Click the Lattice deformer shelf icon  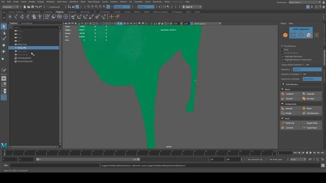(60, 17)
